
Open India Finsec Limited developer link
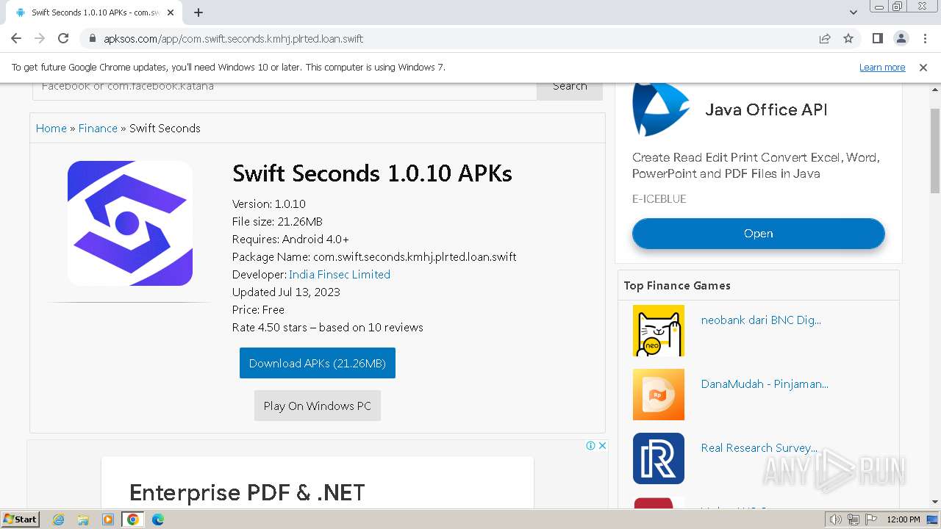pyautogui.click(x=340, y=274)
